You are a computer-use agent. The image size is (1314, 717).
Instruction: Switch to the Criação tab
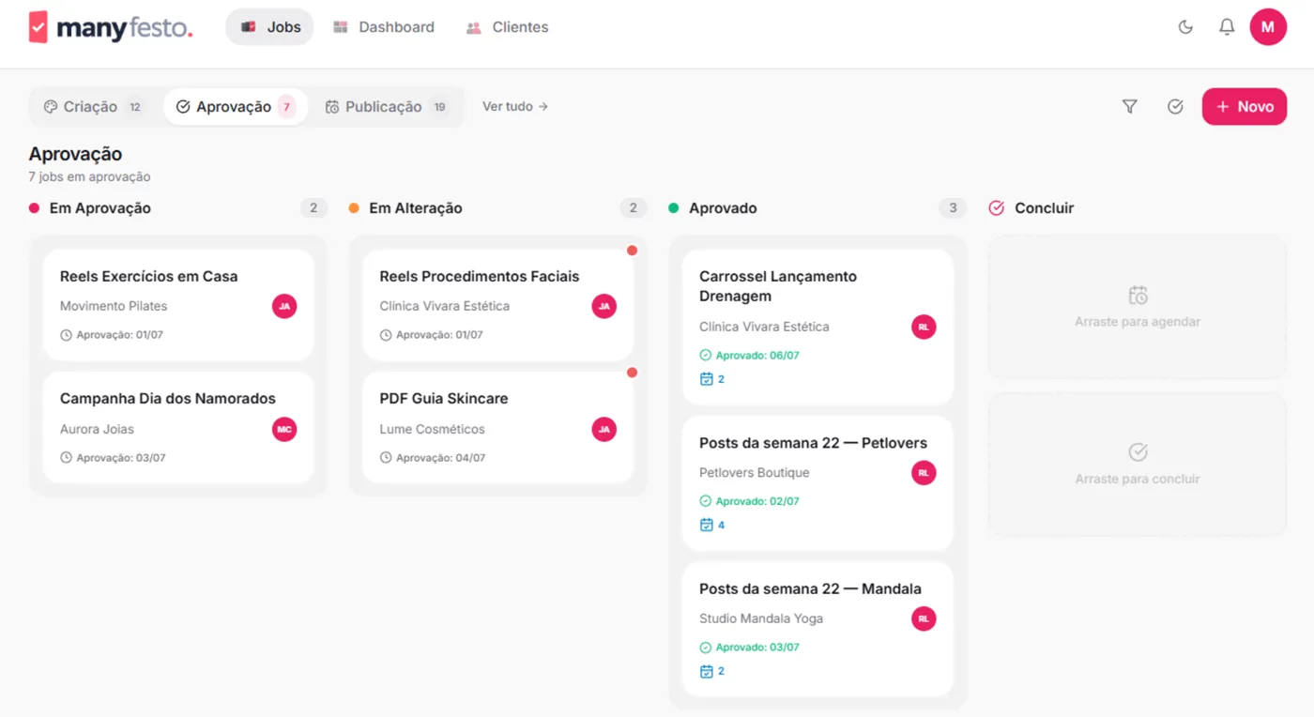[95, 107]
